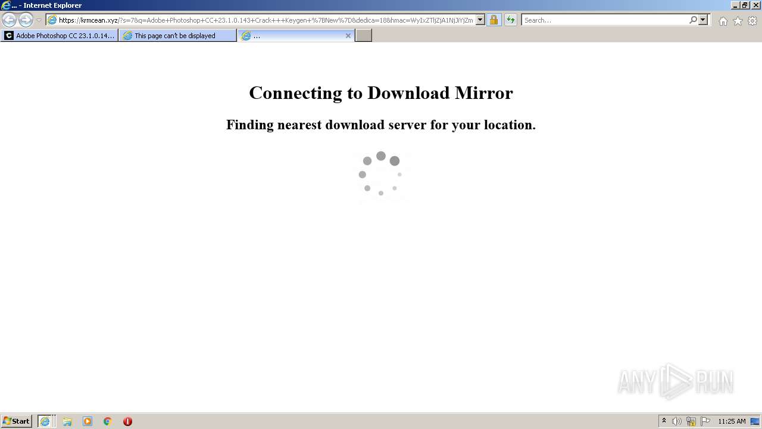Viewport: 762px width, 429px height.
Task: Open volume speaker tray icon
Action: (677, 421)
